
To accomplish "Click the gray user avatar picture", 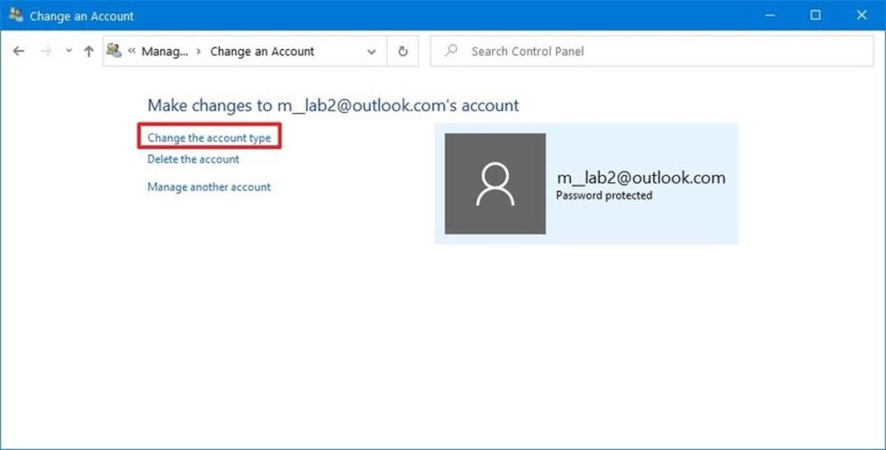I will 495,184.
